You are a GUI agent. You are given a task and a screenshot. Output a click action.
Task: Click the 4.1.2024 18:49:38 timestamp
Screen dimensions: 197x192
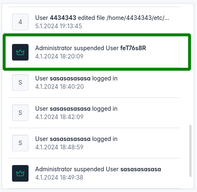59,177
